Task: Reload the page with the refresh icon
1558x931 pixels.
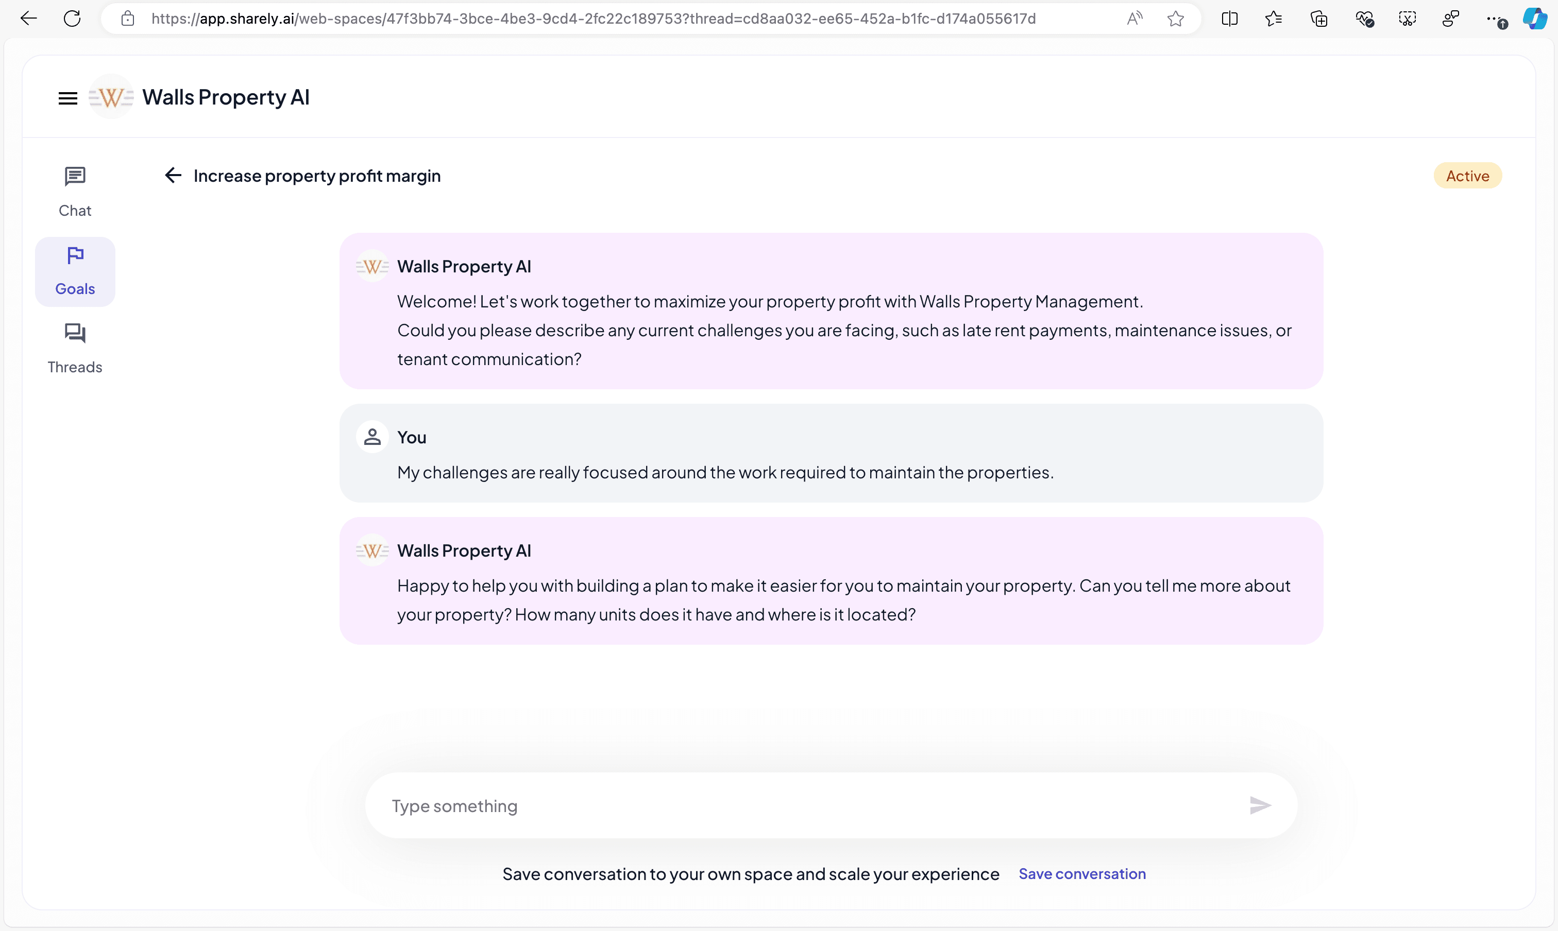Action: coord(72,19)
